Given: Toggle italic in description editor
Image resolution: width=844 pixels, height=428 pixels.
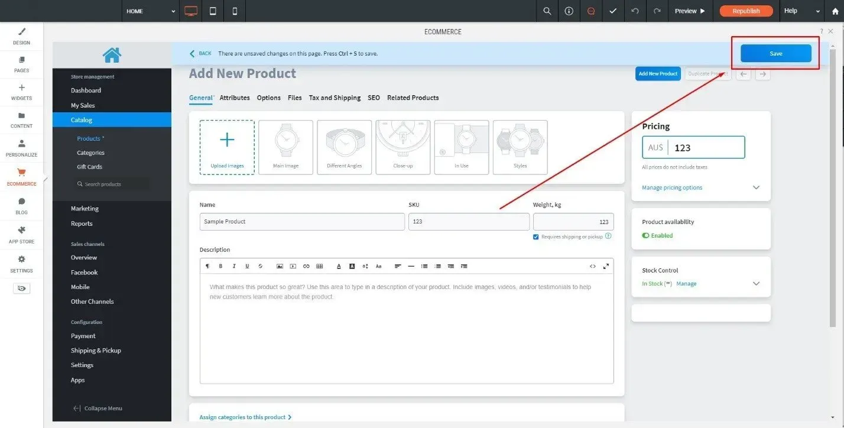Looking at the screenshot, I should (234, 266).
